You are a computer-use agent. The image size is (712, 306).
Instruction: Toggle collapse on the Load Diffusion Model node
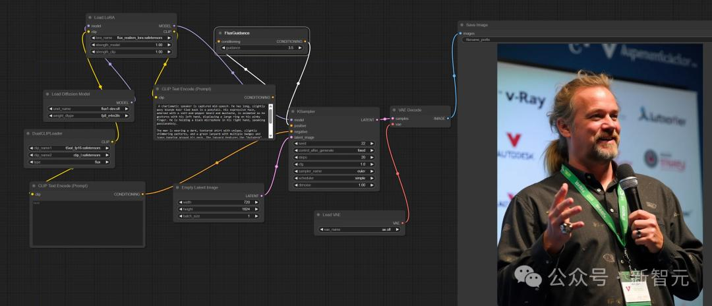(x=47, y=94)
